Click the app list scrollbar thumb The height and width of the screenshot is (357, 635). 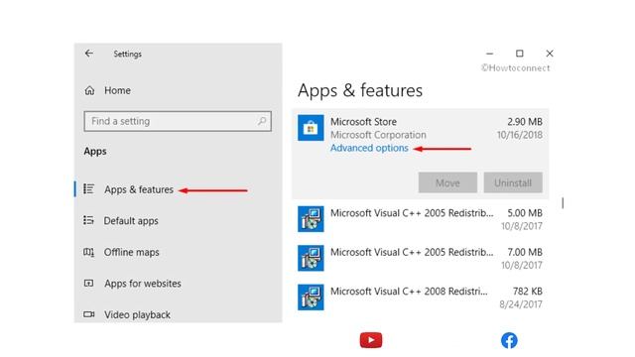pyautogui.click(x=563, y=202)
